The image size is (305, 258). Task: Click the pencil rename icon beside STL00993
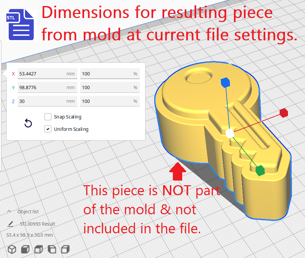coord(11,224)
